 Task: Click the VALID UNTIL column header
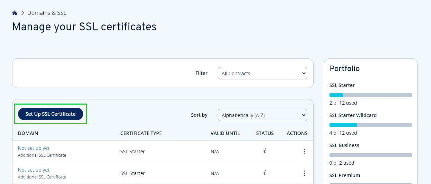[225, 133]
